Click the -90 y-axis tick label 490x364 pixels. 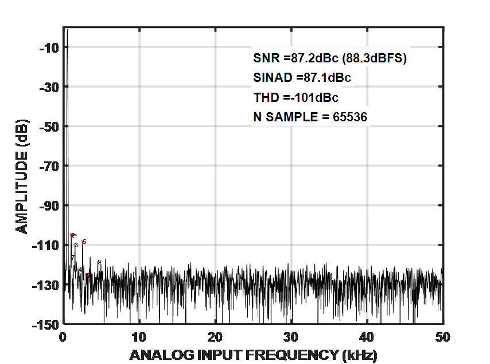point(49,207)
